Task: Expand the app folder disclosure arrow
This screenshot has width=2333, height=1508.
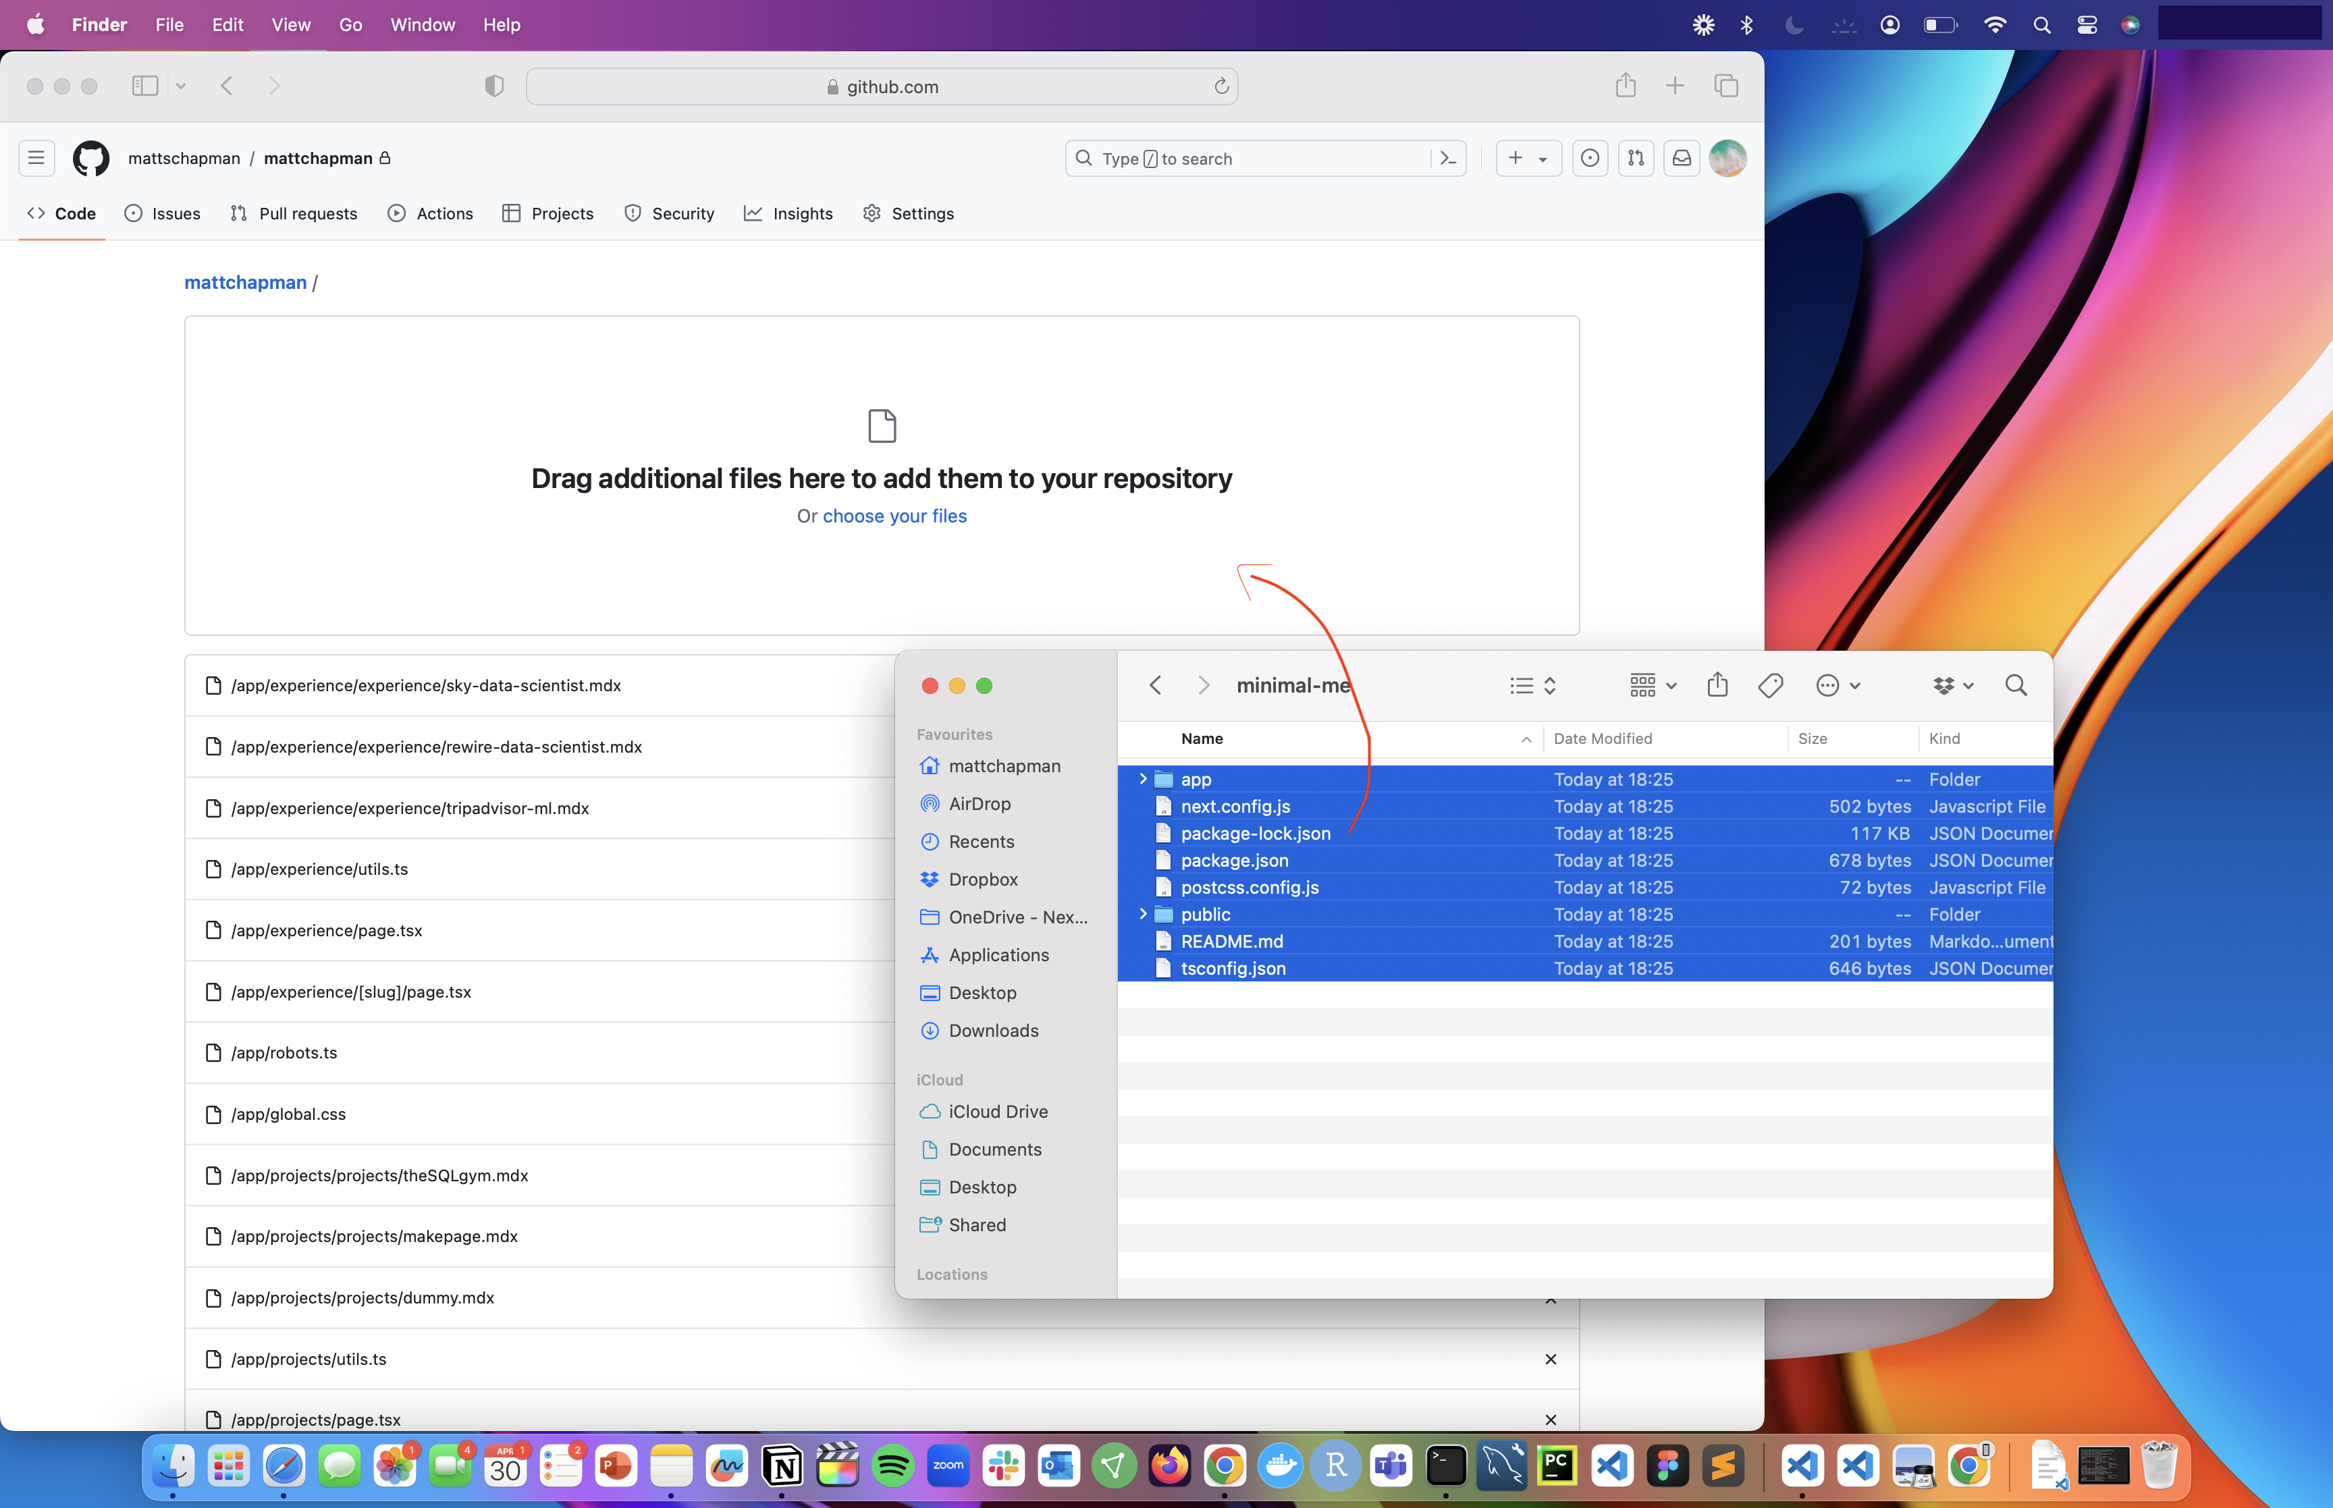Action: pyautogui.click(x=1142, y=778)
